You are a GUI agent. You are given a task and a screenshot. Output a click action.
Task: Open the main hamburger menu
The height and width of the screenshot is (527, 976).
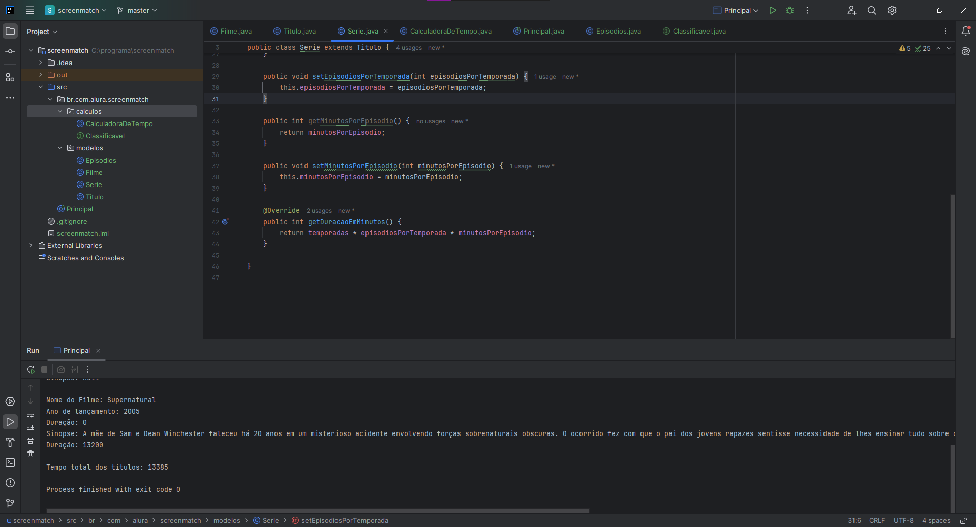point(30,10)
